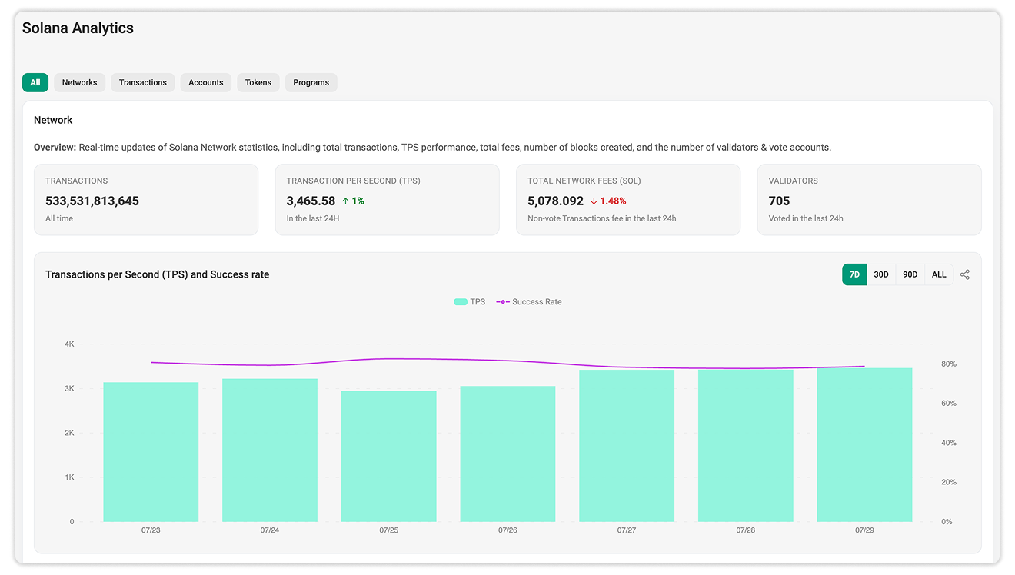
Task: Select the All filter tab
Action: point(35,82)
